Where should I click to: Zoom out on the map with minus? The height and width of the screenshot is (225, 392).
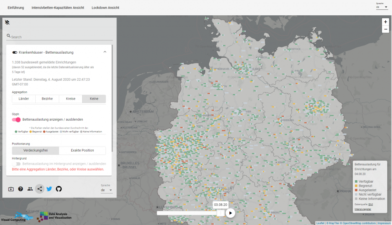(x=385, y=29)
